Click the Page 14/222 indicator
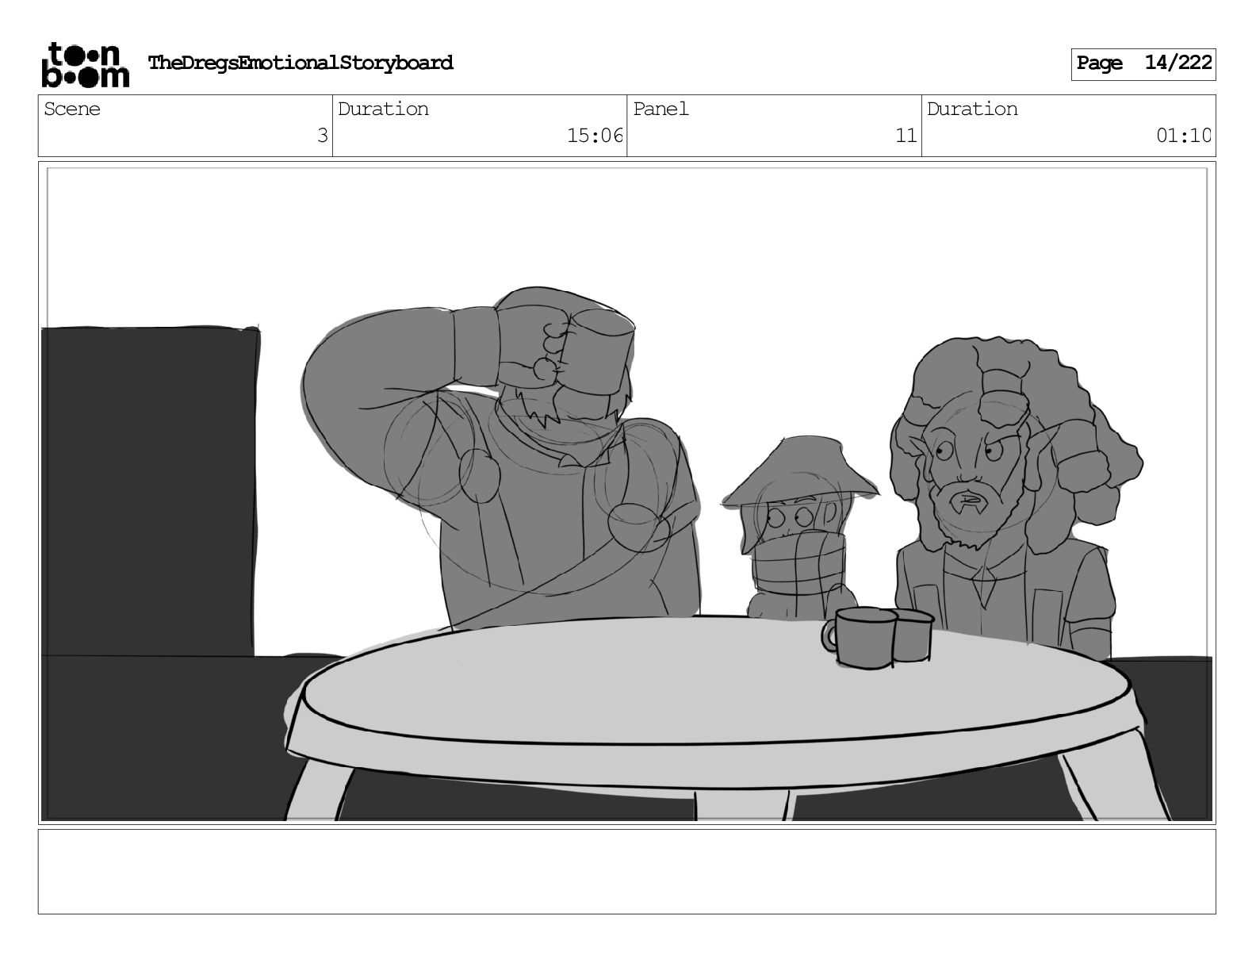Viewport: 1256px width, 971px height. coord(1143,63)
